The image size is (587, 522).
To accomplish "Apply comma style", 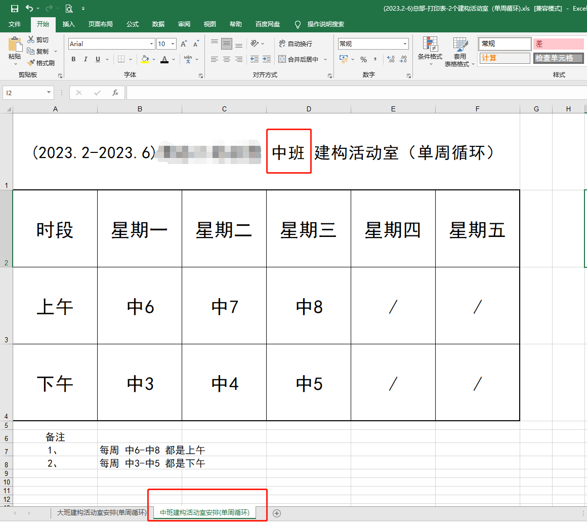I will [375, 59].
